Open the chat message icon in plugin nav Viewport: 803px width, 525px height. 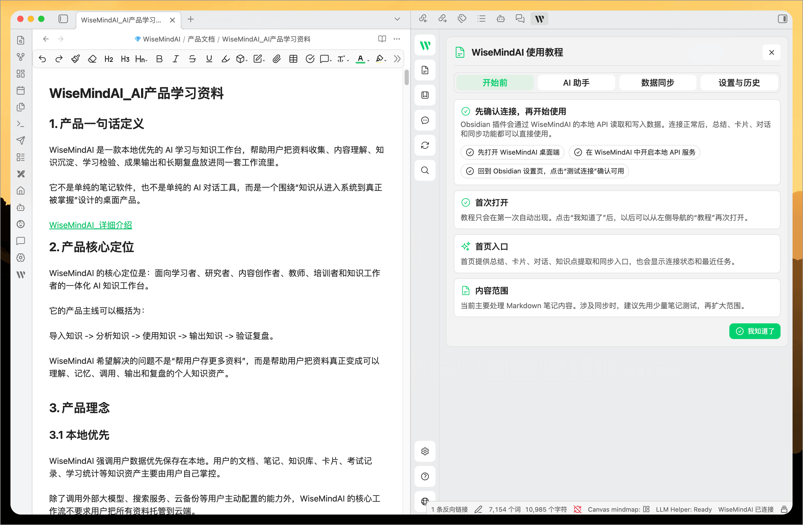pos(425,120)
